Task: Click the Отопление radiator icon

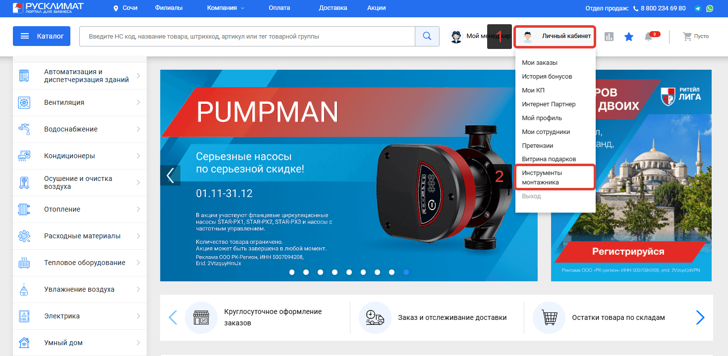Action: pyautogui.click(x=24, y=209)
